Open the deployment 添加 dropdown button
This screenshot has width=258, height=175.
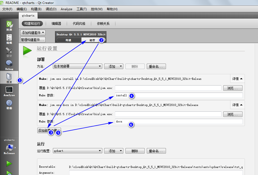[114, 66]
